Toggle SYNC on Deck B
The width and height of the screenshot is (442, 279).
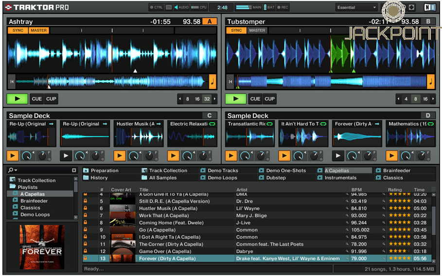pyautogui.click(x=236, y=31)
